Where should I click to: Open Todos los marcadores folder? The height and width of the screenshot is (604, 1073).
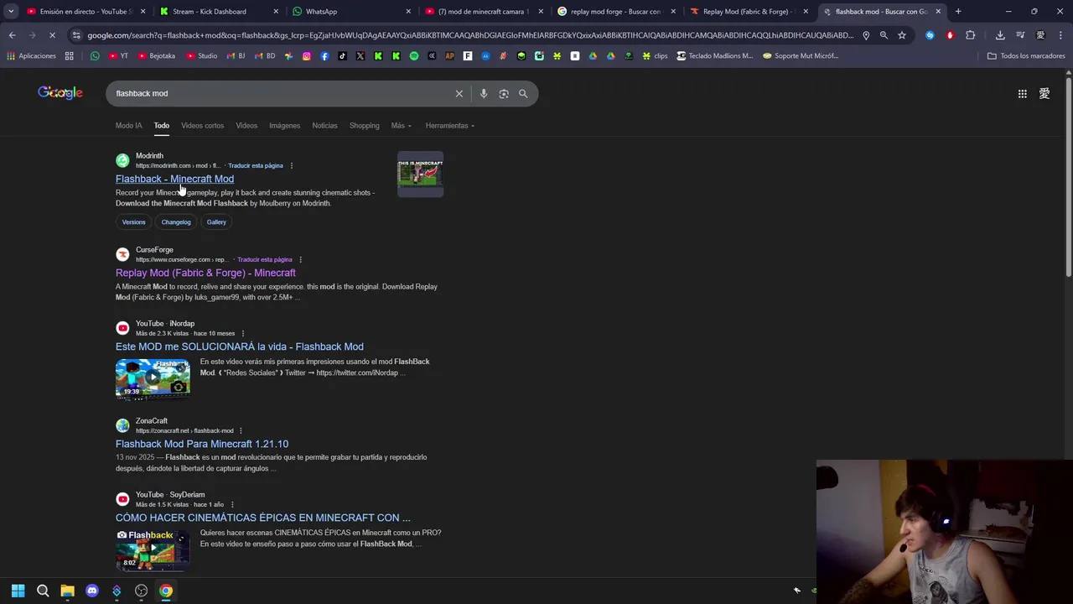(1025, 56)
